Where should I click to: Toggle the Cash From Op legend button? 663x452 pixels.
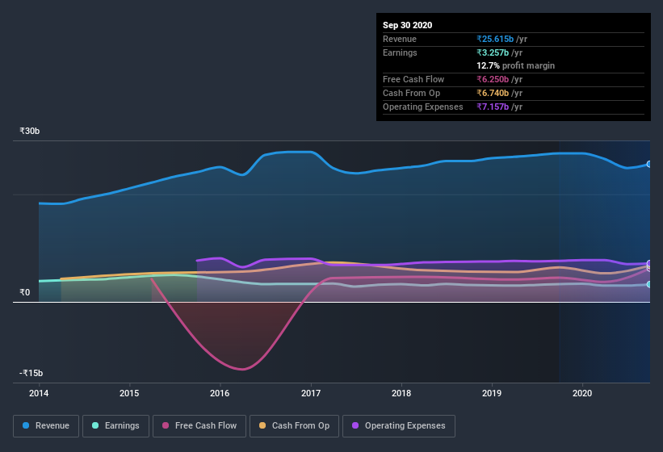coord(294,426)
